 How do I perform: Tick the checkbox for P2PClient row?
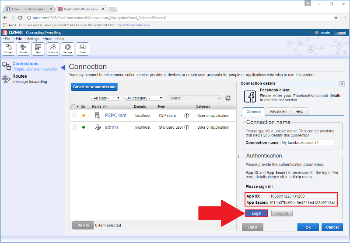tap(74, 116)
